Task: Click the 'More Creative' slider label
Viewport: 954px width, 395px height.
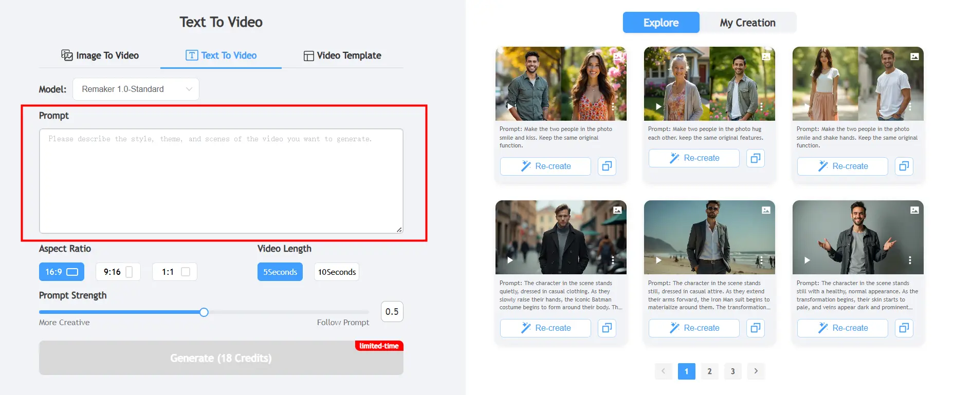Action: pos(64,323)
